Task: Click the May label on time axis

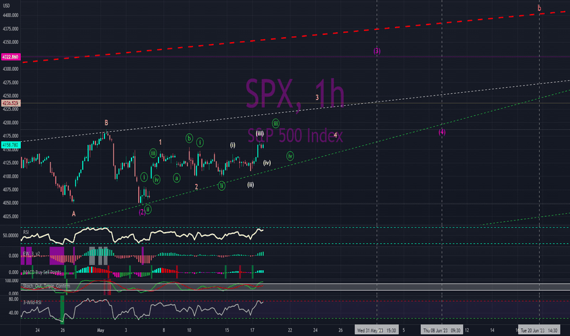Action: click(101, 330)
